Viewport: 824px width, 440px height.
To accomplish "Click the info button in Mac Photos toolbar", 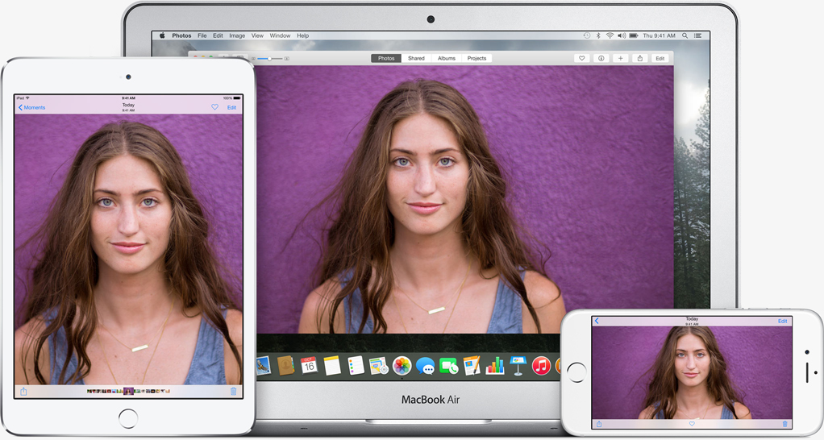I will pyautogui.click(x=601, y=59).
